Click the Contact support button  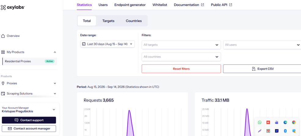[29, 120]
